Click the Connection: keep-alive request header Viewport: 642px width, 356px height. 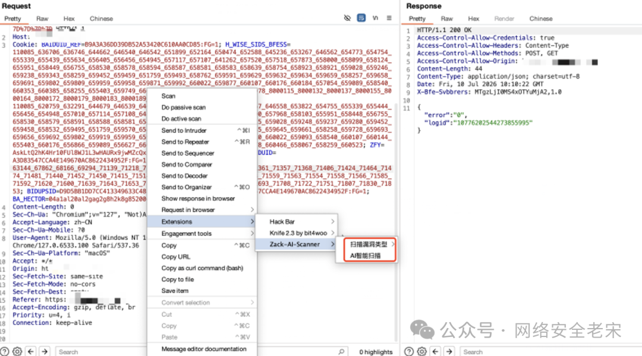52,323
